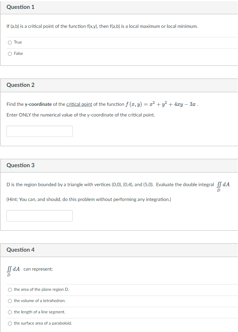Select 'the length of a line segment.' answer
Image resolution: width=238 pixels, height=332 pixels.
coord(10,312)
